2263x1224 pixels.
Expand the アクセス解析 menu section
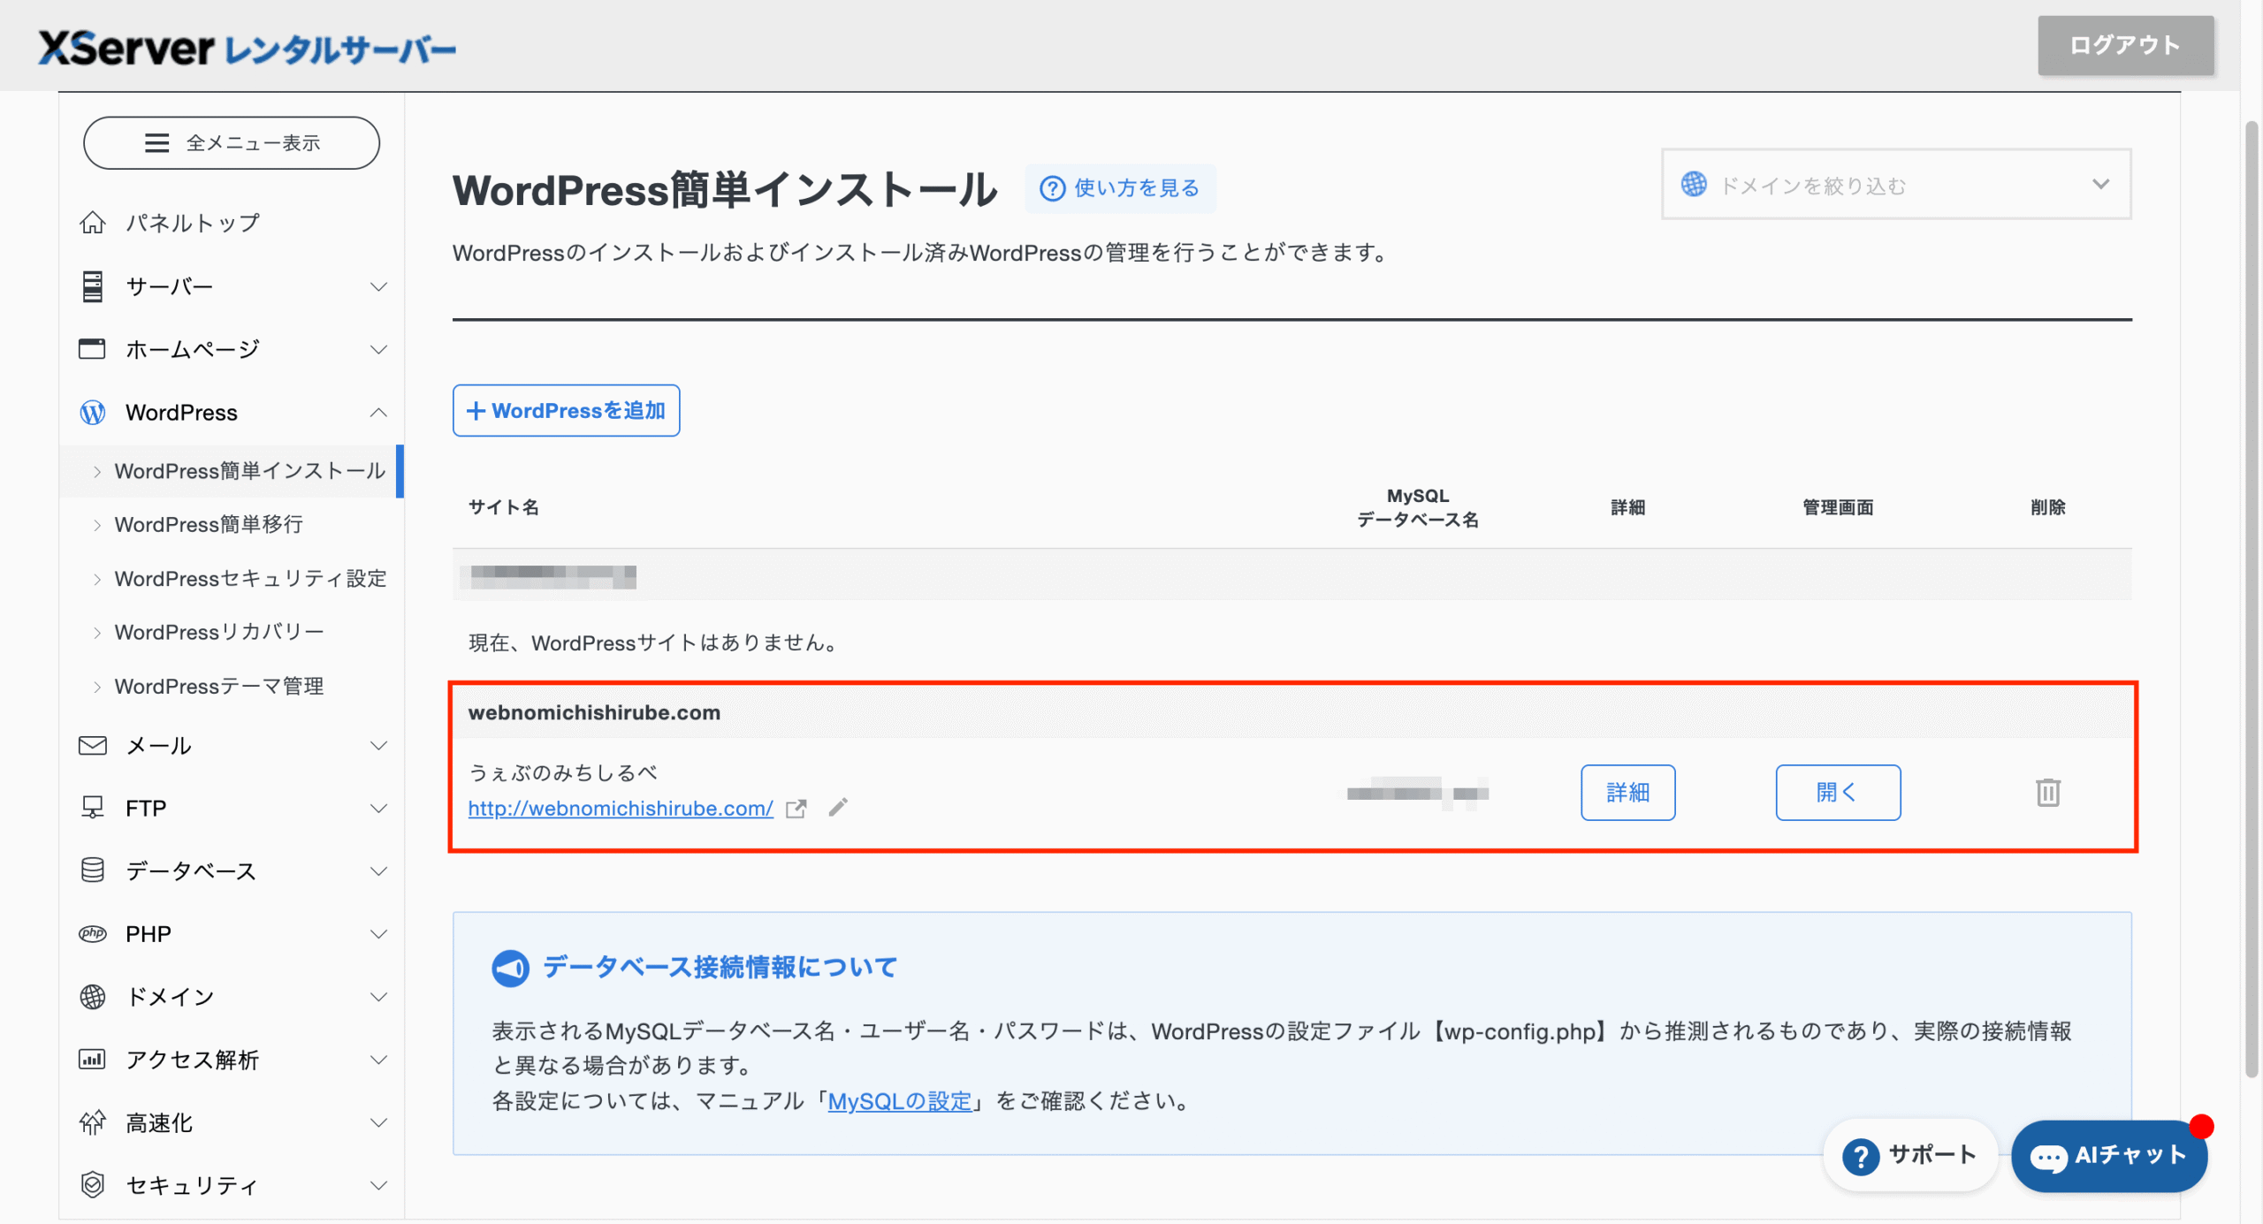point(378,1060)
